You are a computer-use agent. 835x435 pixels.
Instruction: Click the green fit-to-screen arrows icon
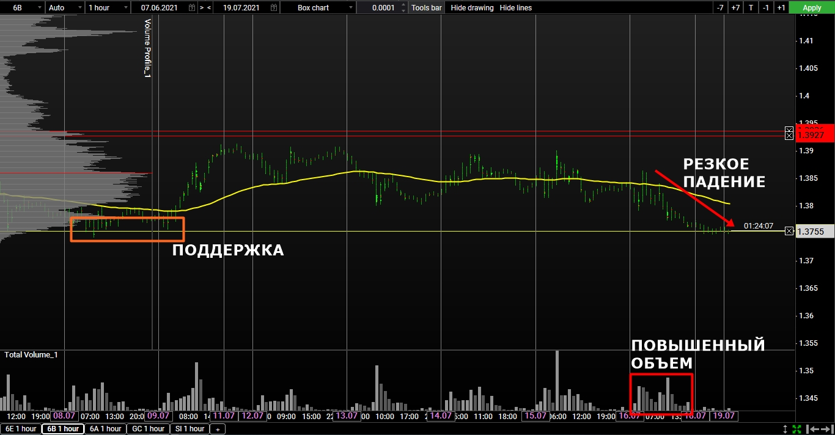[797, 429]
